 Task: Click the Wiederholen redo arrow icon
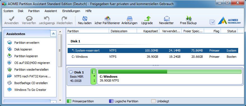click(64, 19)
